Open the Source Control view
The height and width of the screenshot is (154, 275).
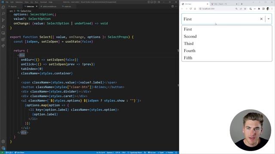(x=3, y=20)
